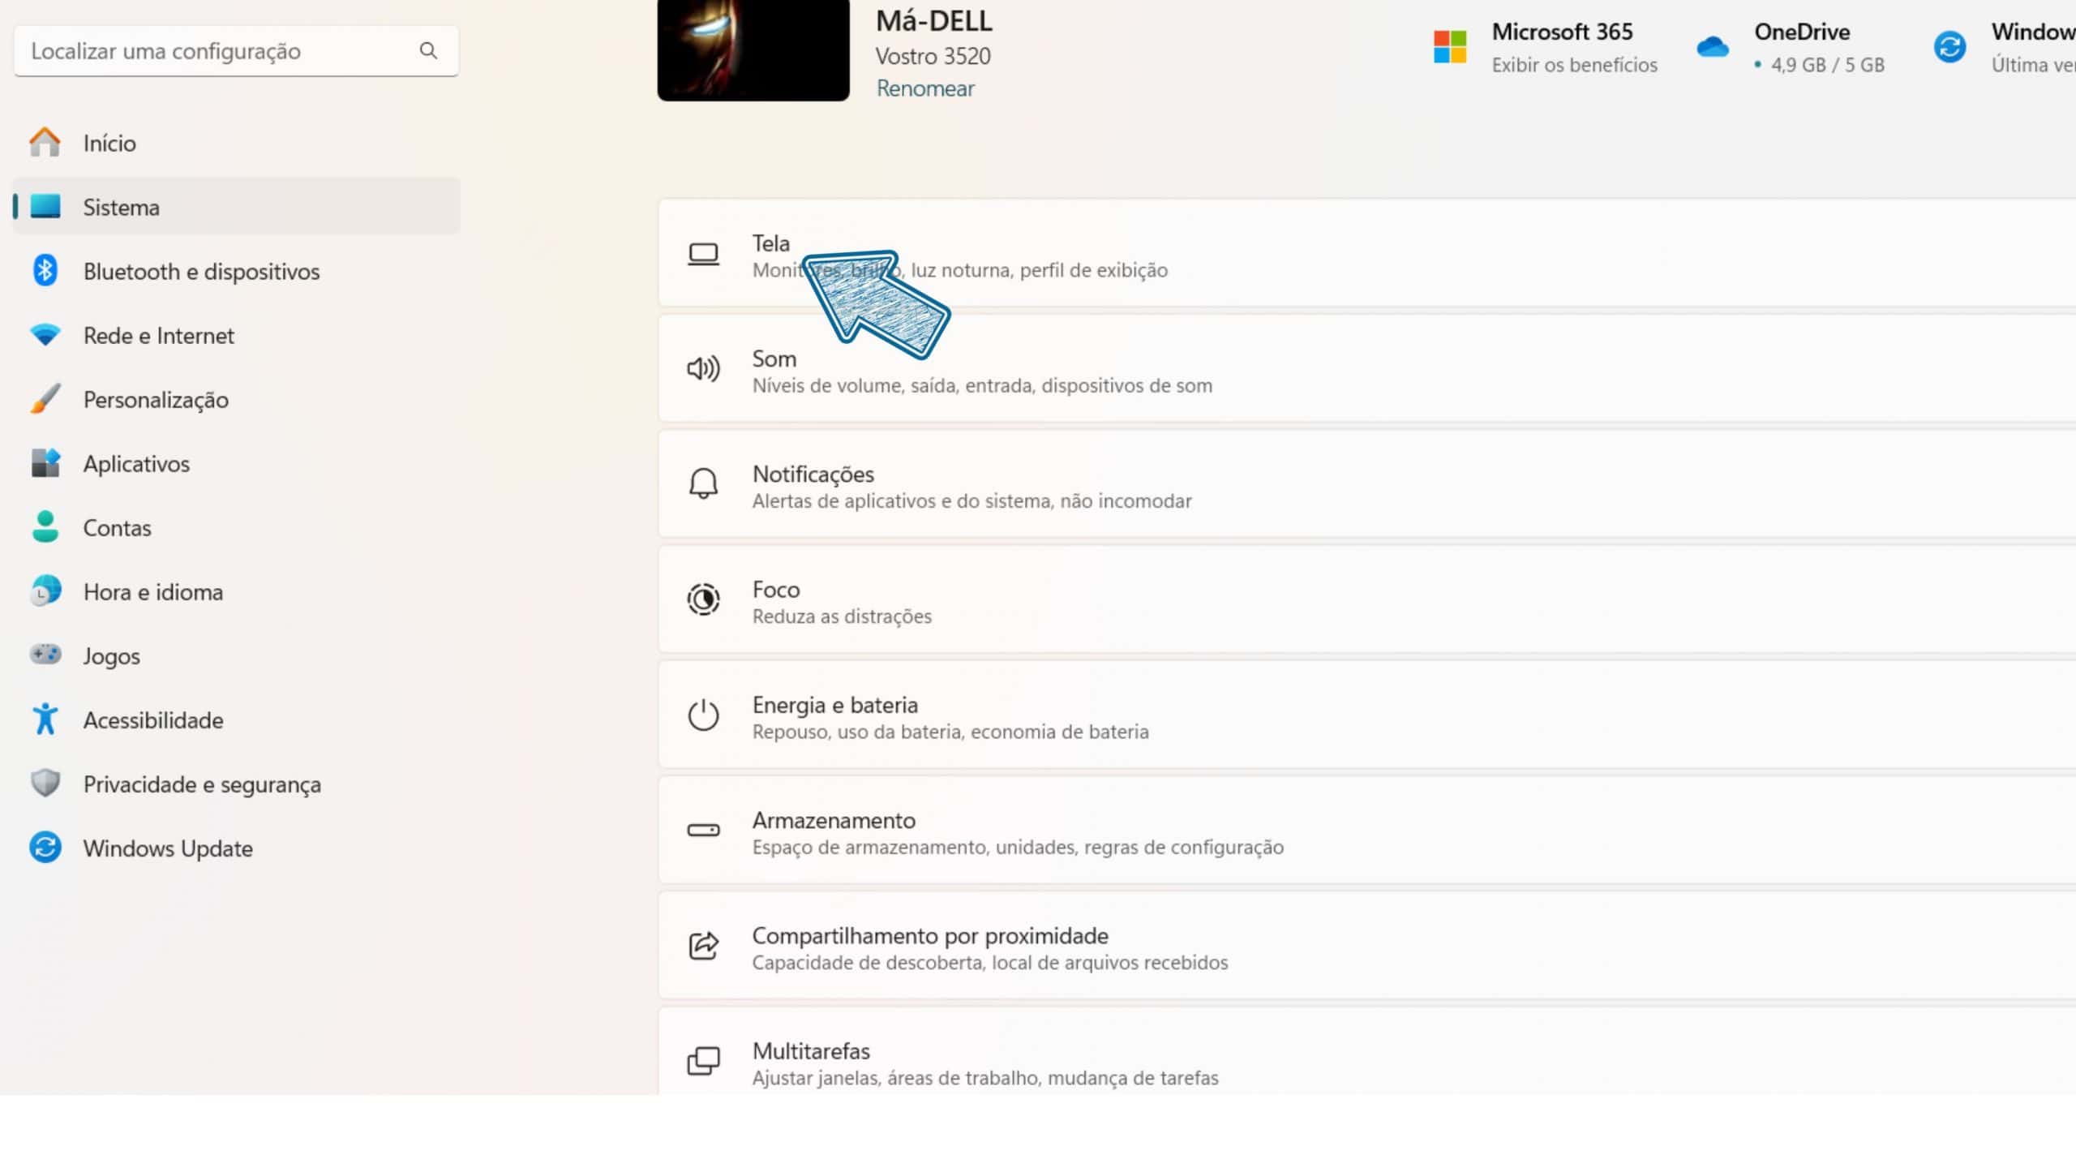Expand Aplicativos settings section

tap(137, 463)
